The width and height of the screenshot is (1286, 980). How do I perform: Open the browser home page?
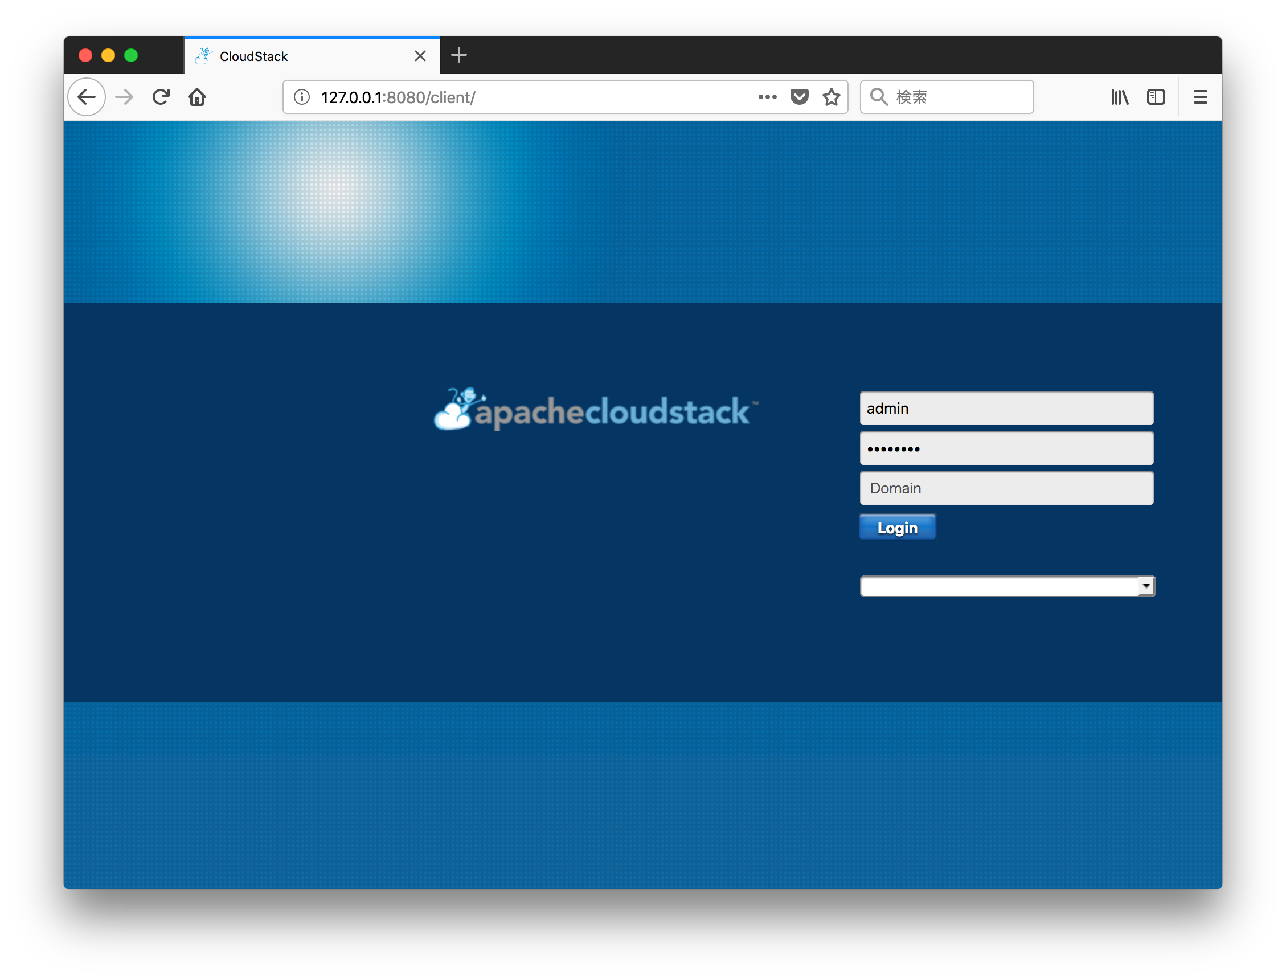[x=197, y=97]
